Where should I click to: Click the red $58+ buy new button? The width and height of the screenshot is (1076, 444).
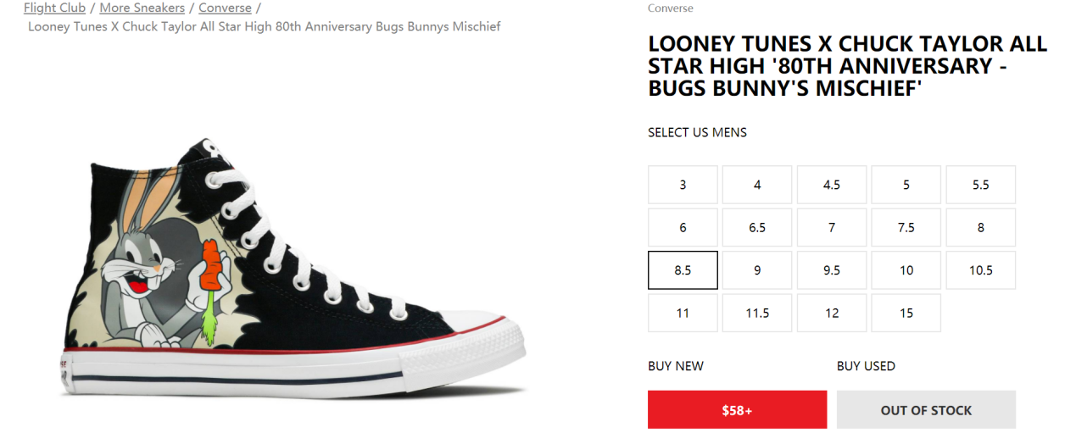tap(737, 410)
